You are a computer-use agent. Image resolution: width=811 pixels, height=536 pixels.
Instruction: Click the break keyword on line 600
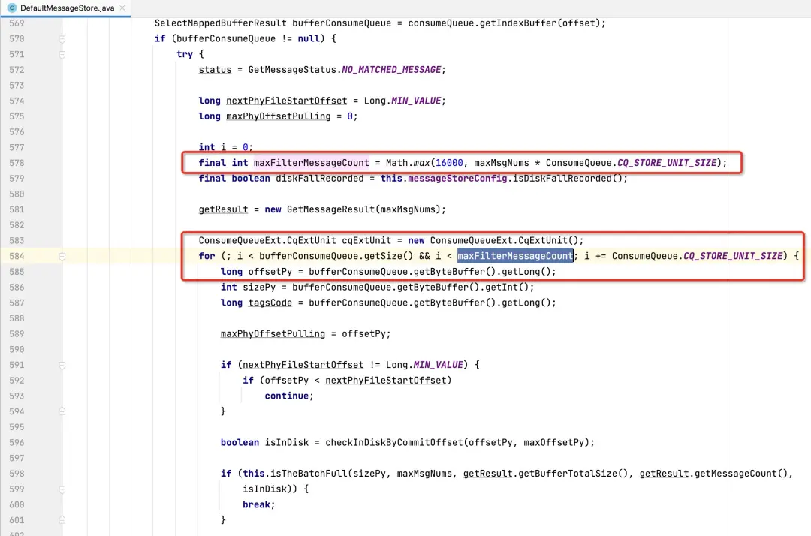point(257,504)
